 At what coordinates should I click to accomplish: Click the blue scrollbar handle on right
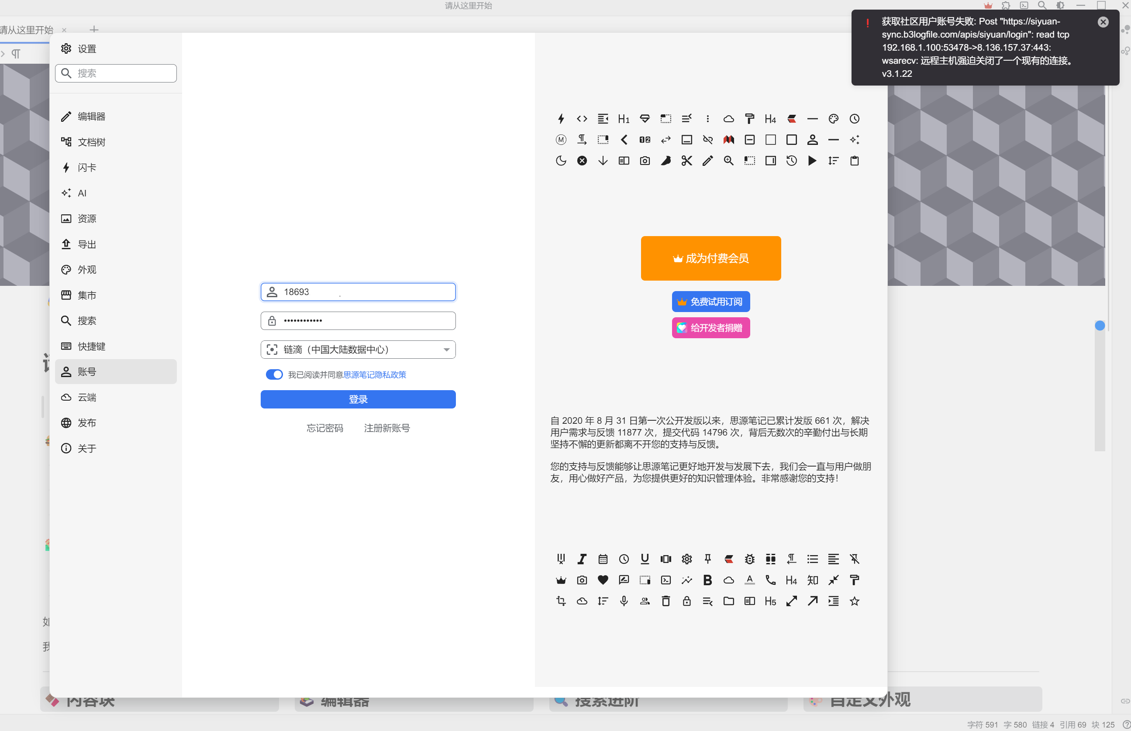click(1100, 326)
